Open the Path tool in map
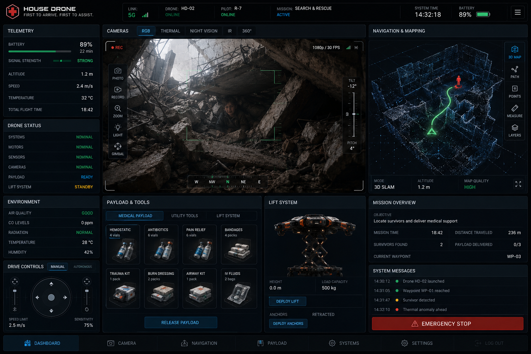 [x=515, y=72]
